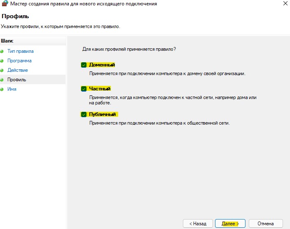
Task: Jump to the Имя step
Action: click(12, 89)
